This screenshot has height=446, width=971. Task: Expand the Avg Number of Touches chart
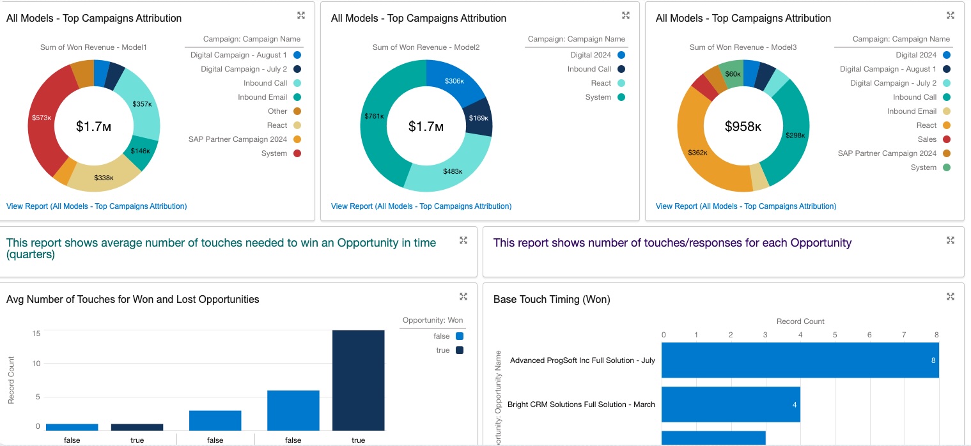click(x=463, y=296)
